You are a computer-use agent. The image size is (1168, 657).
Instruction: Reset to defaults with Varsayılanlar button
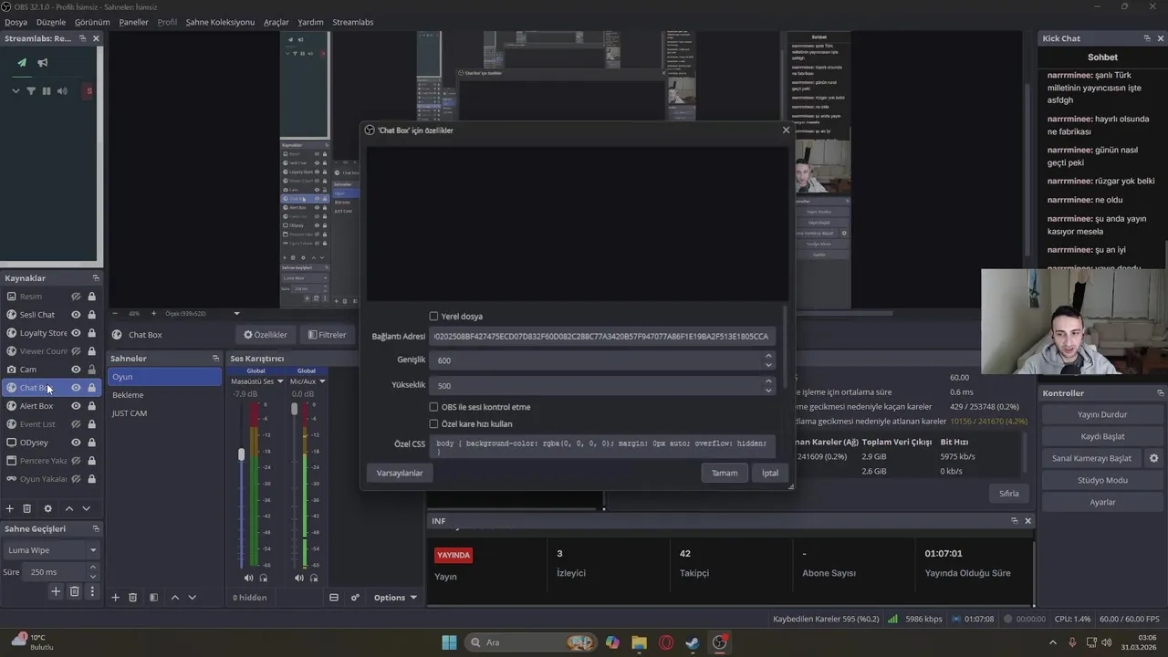point(400,473)
